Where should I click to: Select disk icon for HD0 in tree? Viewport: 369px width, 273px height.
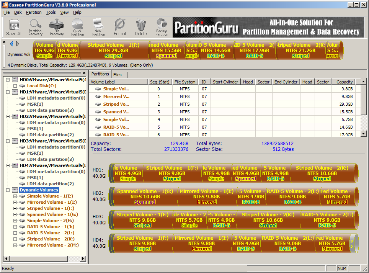tap(15, 80)
